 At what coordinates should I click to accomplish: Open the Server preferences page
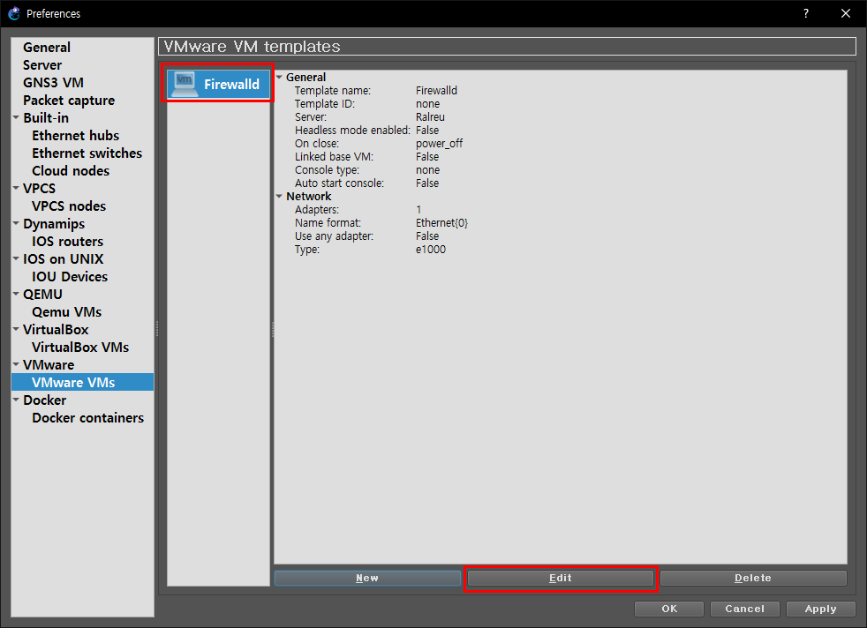(x=42, y=65)
